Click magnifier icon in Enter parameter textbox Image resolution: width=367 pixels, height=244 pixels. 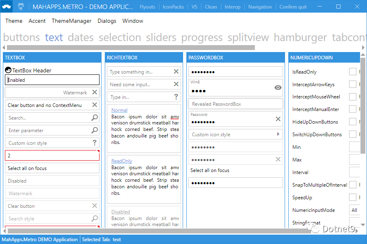(95, 130)
